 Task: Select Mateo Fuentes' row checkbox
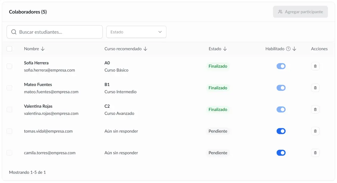pos(9,88)
